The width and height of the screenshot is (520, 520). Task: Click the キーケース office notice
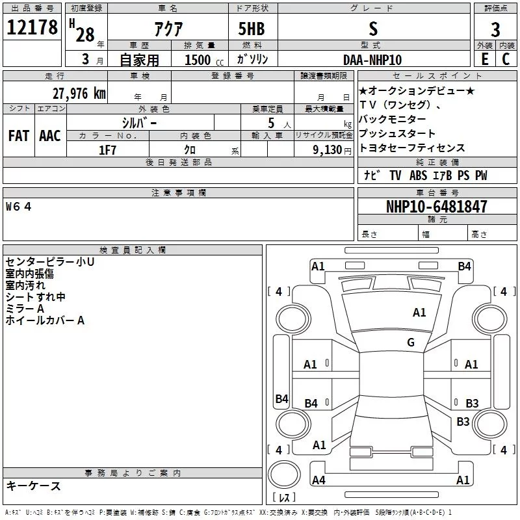(34, 486)
